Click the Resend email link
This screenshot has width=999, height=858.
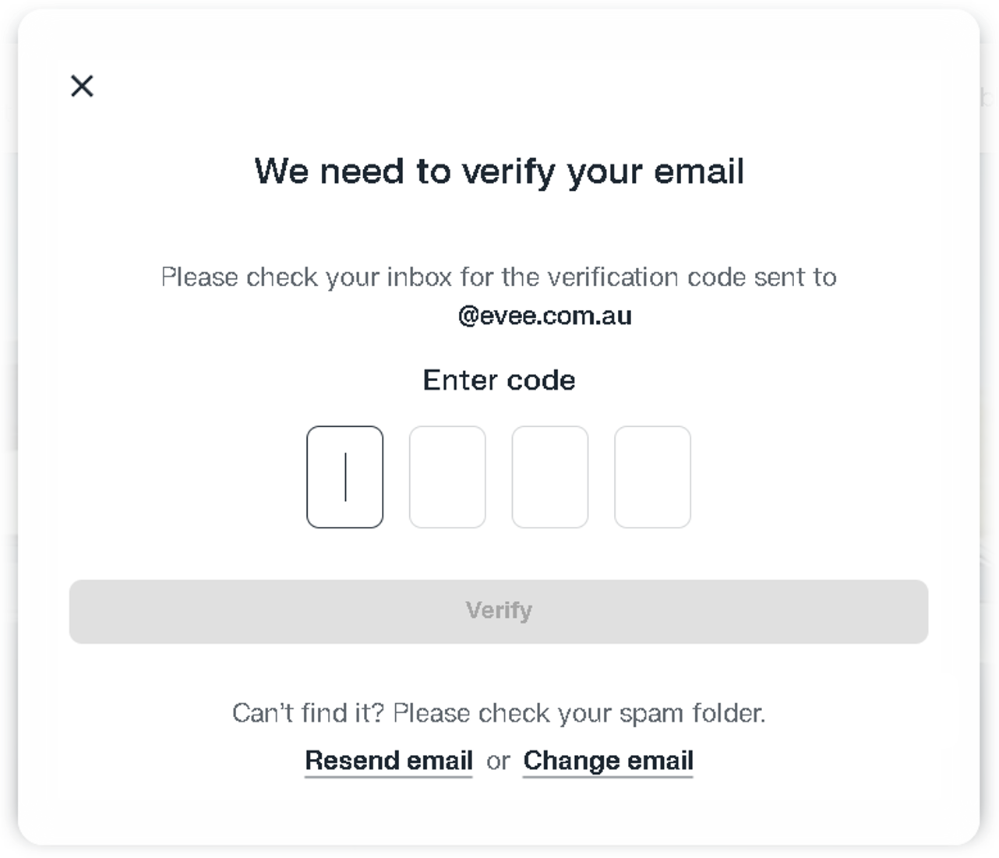point(389,760)
